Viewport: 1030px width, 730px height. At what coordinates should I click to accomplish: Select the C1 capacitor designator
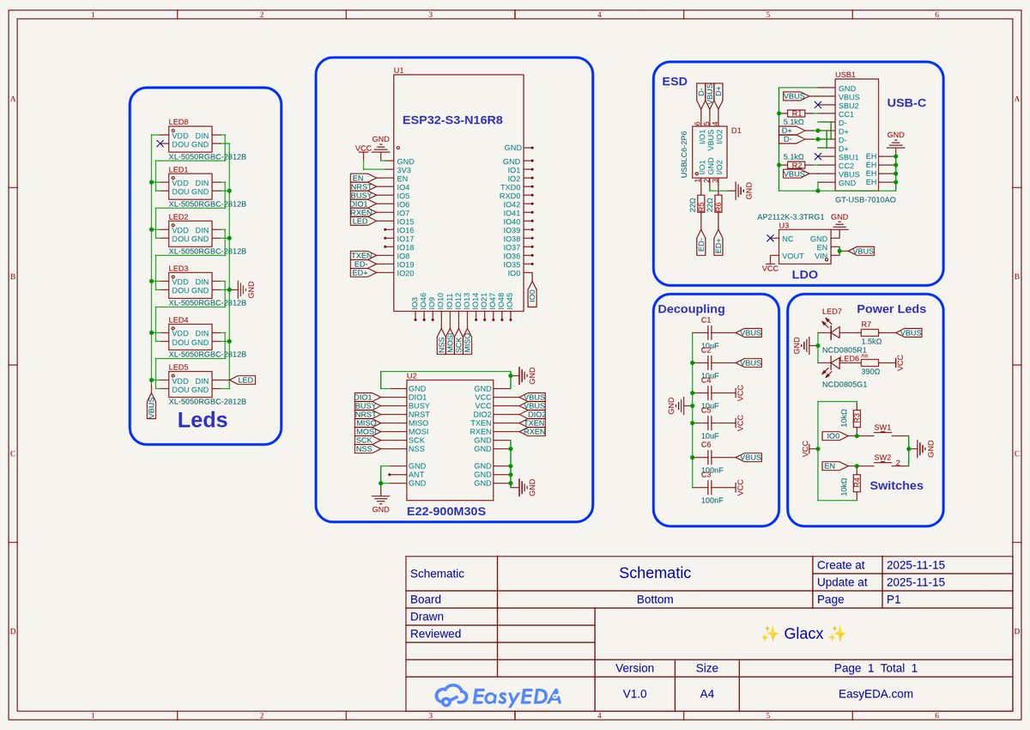tap(706, 320)
